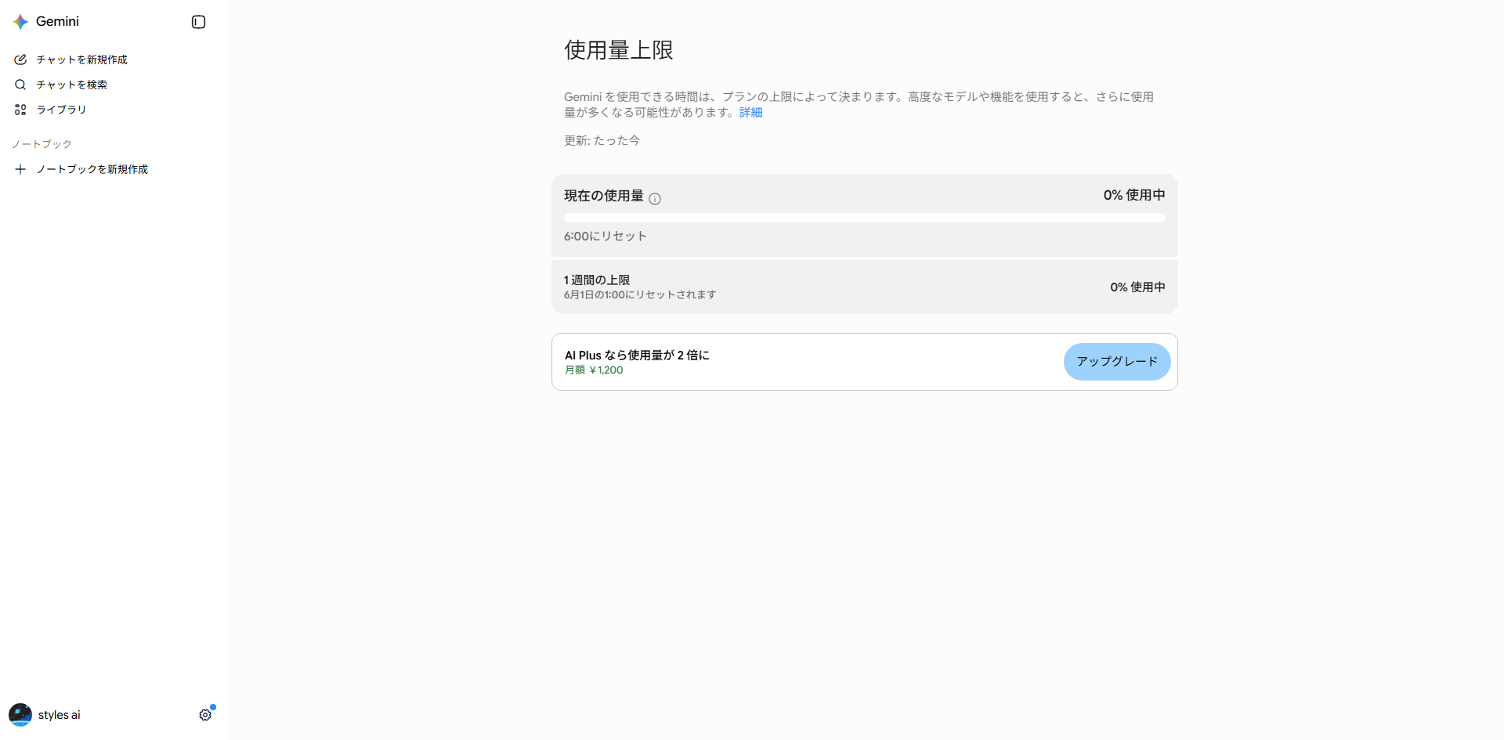Click the new chat pencil icon
This screenshot has height=740, width=1504.
pyautogui.click(x=20, y=60)
